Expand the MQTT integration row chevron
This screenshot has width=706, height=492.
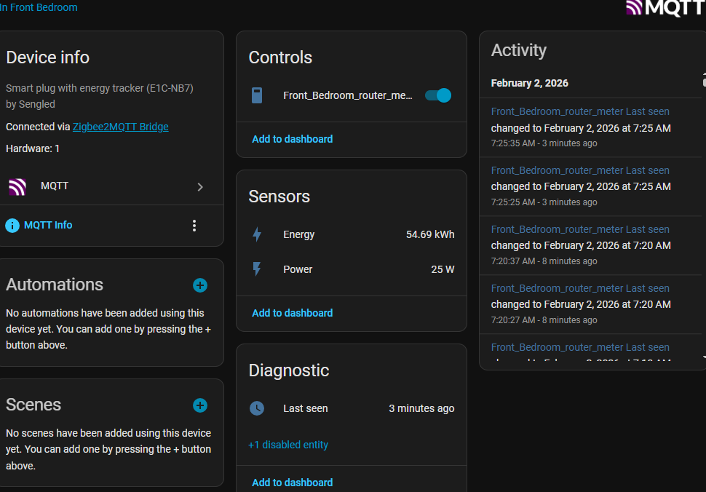[200, 187]
